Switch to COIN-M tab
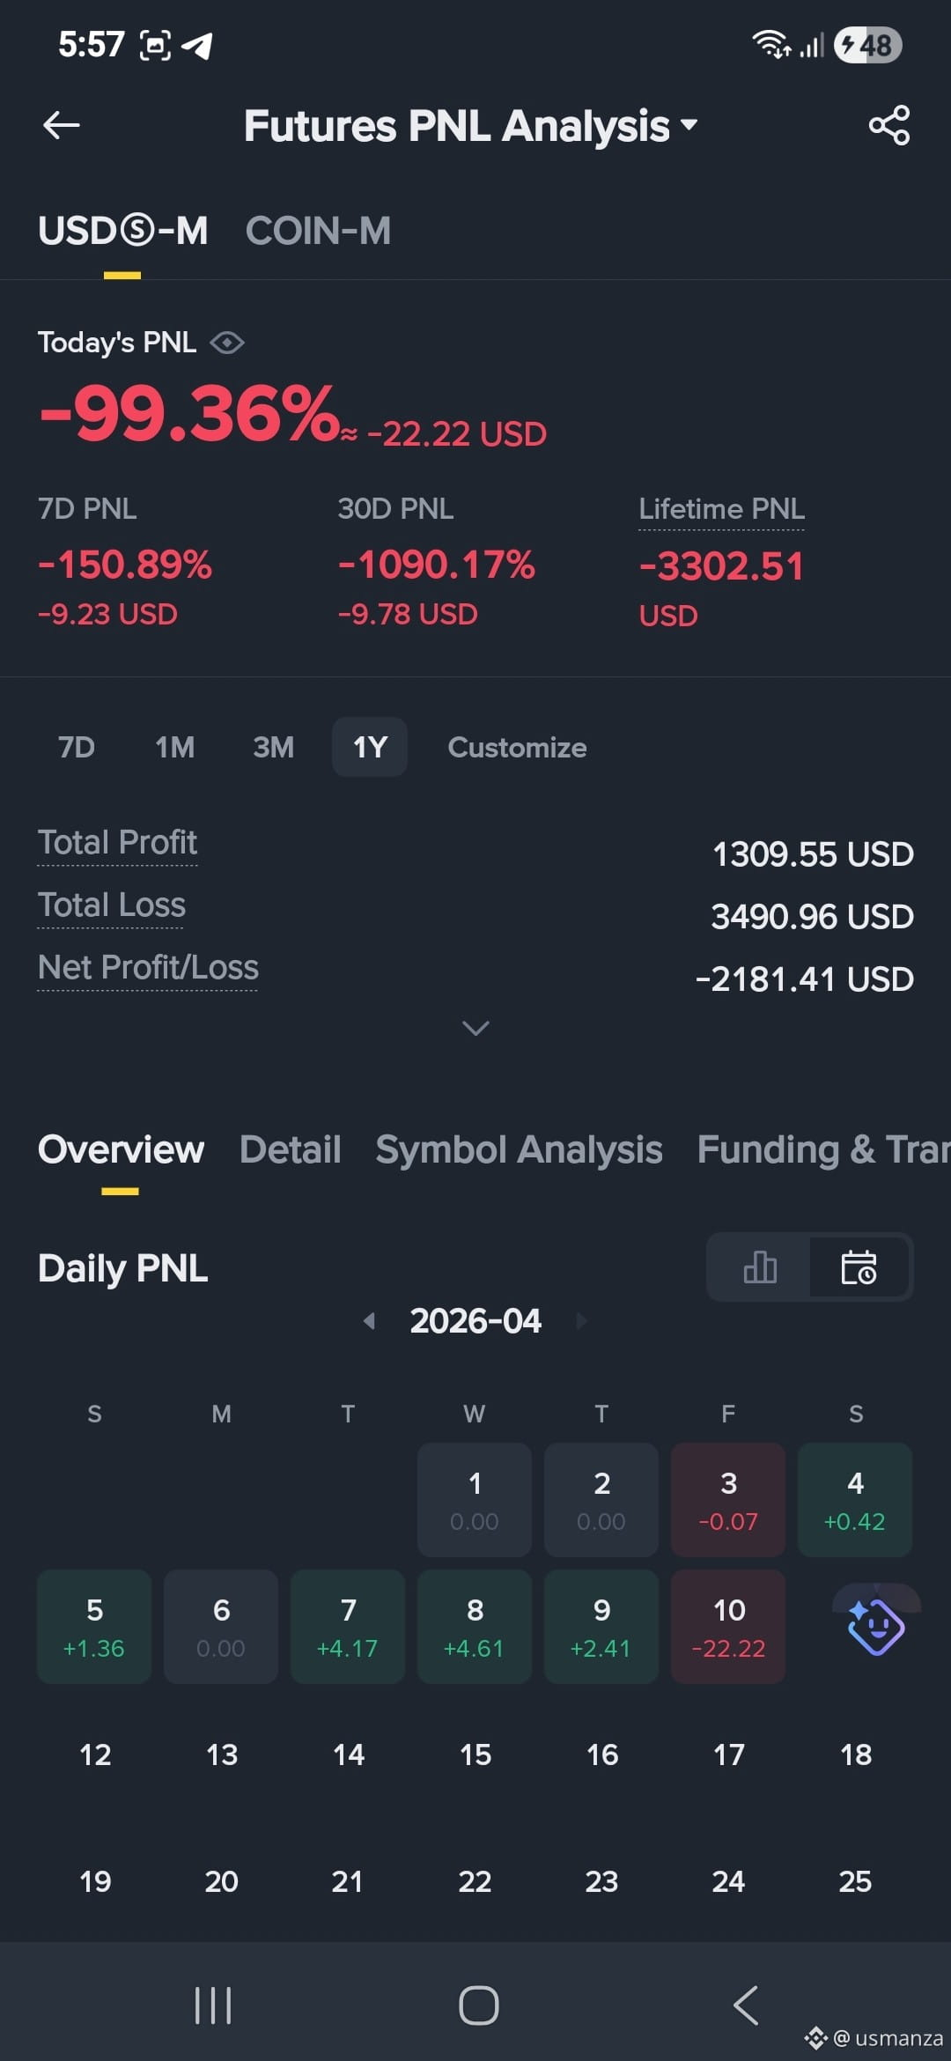 click(318, 231)
